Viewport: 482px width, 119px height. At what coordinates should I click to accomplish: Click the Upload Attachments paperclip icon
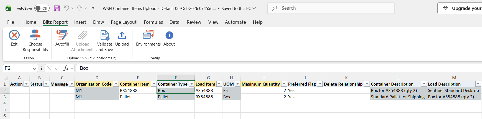(x=83, y=35)
